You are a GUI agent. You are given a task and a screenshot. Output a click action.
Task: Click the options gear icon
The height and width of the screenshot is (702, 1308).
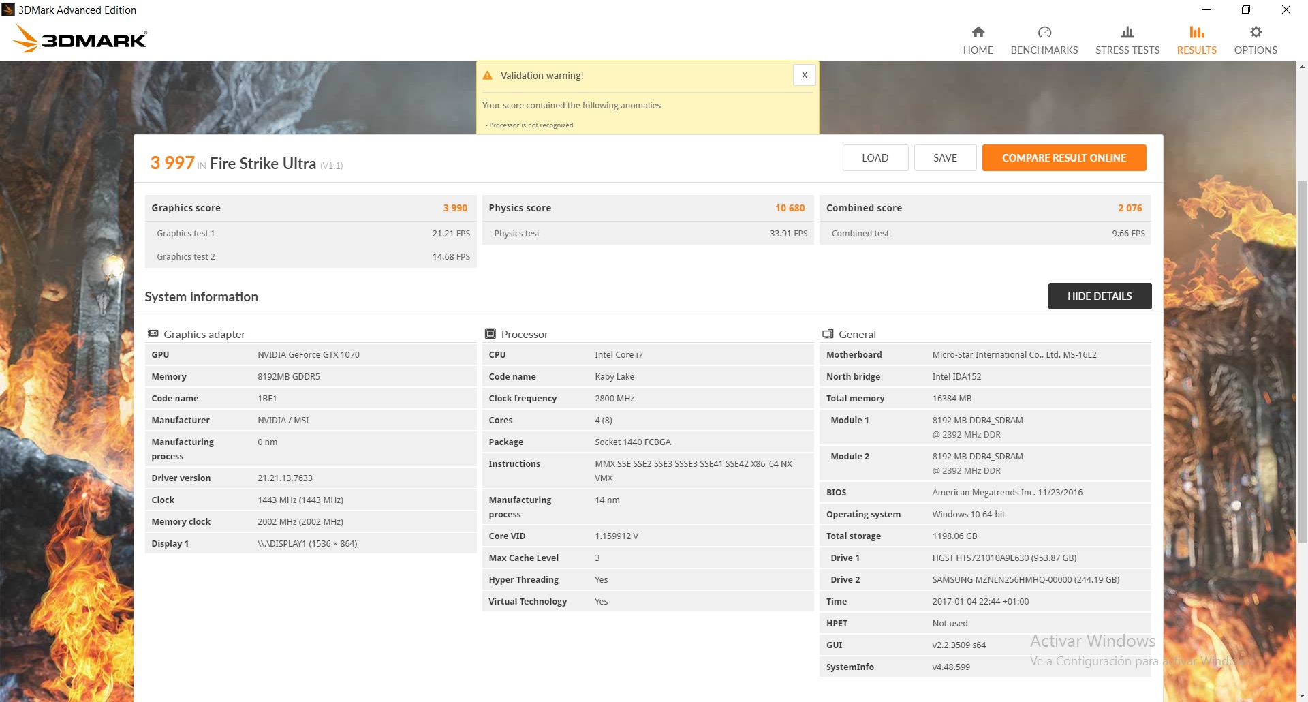pyautogui.click(x=1256, y=32)
